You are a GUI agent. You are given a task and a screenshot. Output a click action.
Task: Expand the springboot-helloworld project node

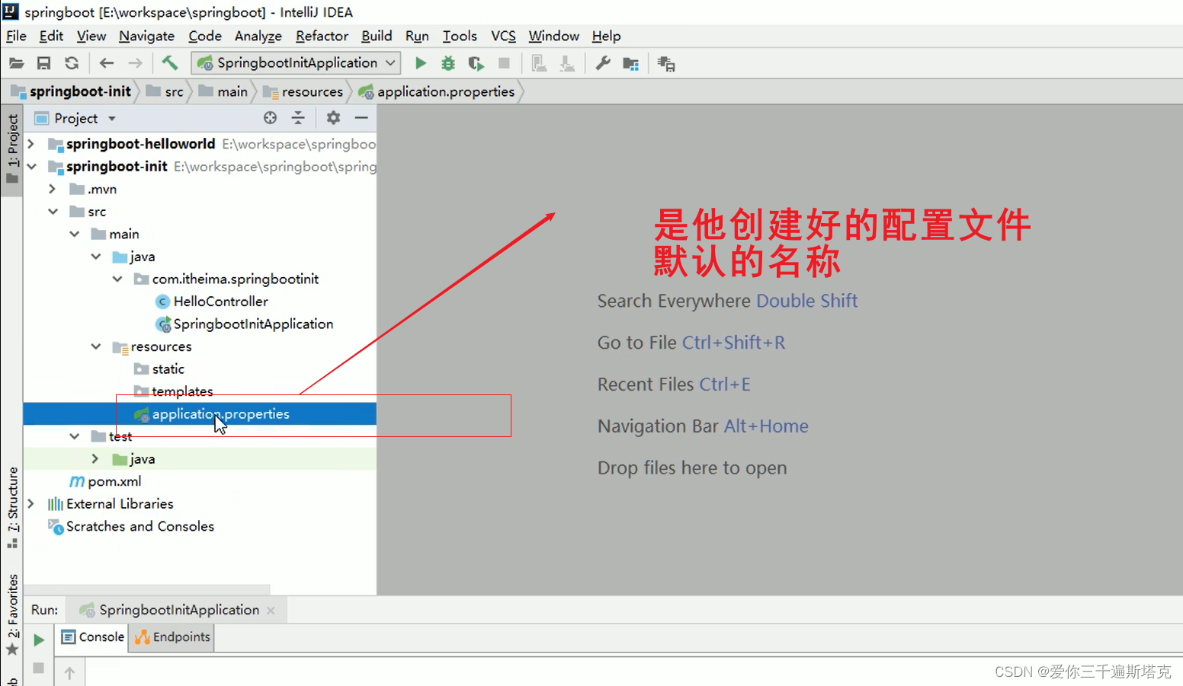(x=30, y=144)
